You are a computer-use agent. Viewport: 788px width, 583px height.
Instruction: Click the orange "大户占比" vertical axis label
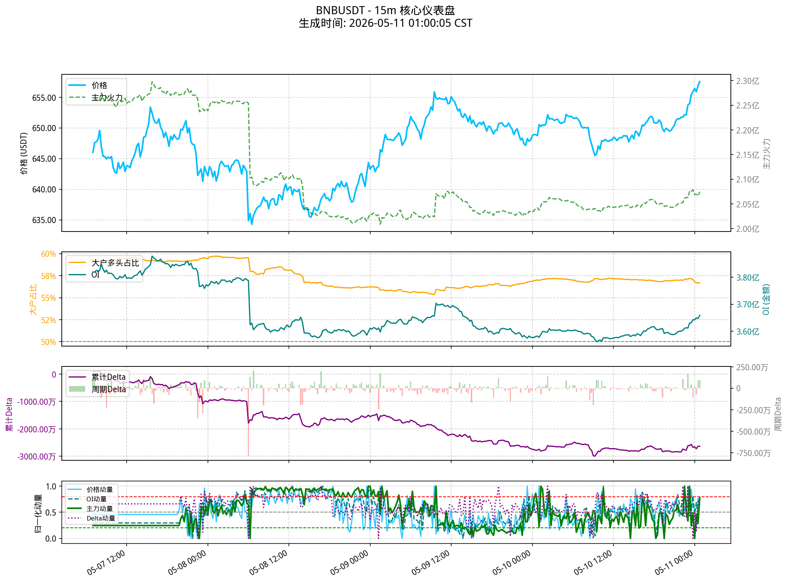[x=33, y=299]
